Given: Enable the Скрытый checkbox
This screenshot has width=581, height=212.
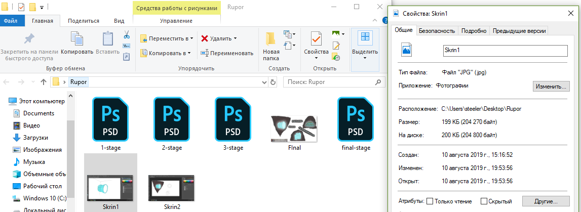Looking at the screenshot, I should pyautogui.click(x=484, y=201).
